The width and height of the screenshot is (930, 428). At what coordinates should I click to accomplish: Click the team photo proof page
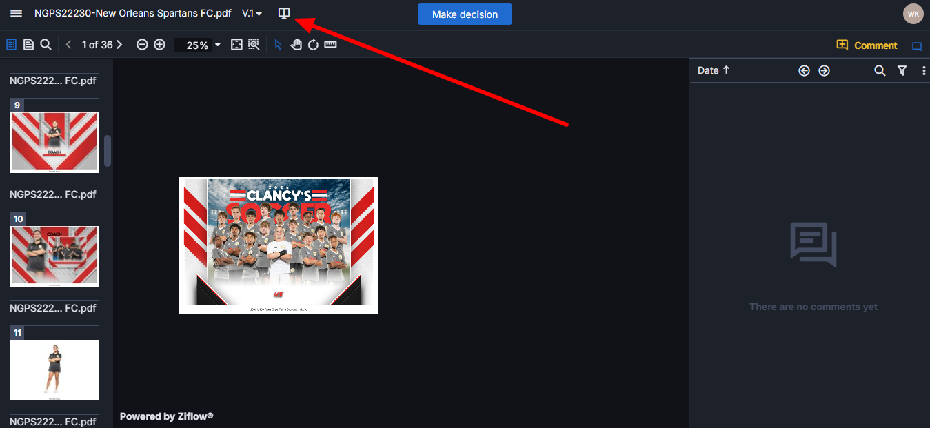279,245
